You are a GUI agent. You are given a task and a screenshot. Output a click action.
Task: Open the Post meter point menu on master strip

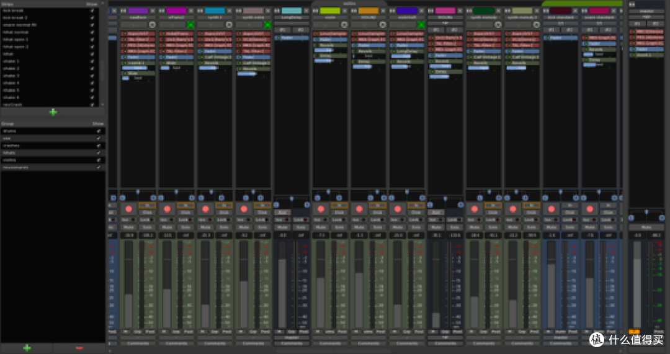(658, 332)
